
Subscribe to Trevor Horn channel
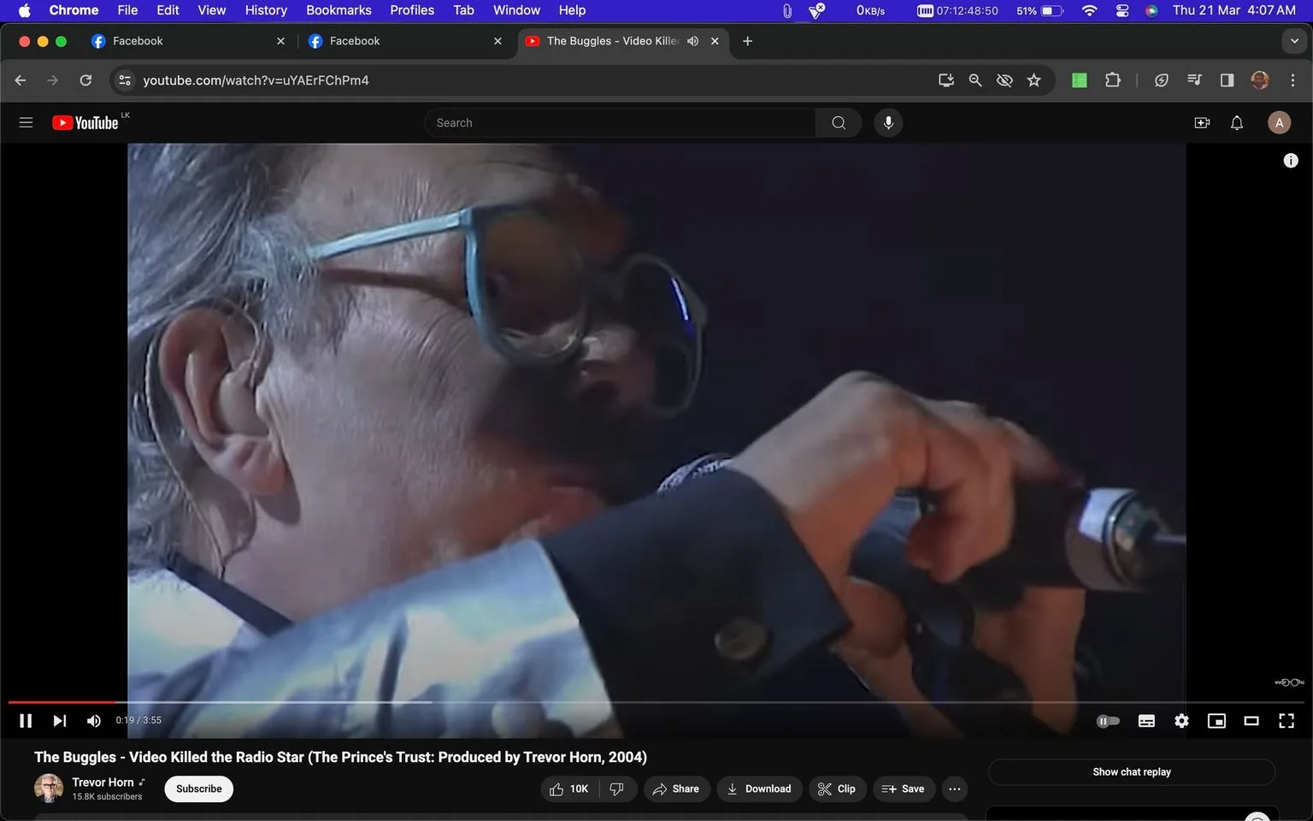(198, 789)
